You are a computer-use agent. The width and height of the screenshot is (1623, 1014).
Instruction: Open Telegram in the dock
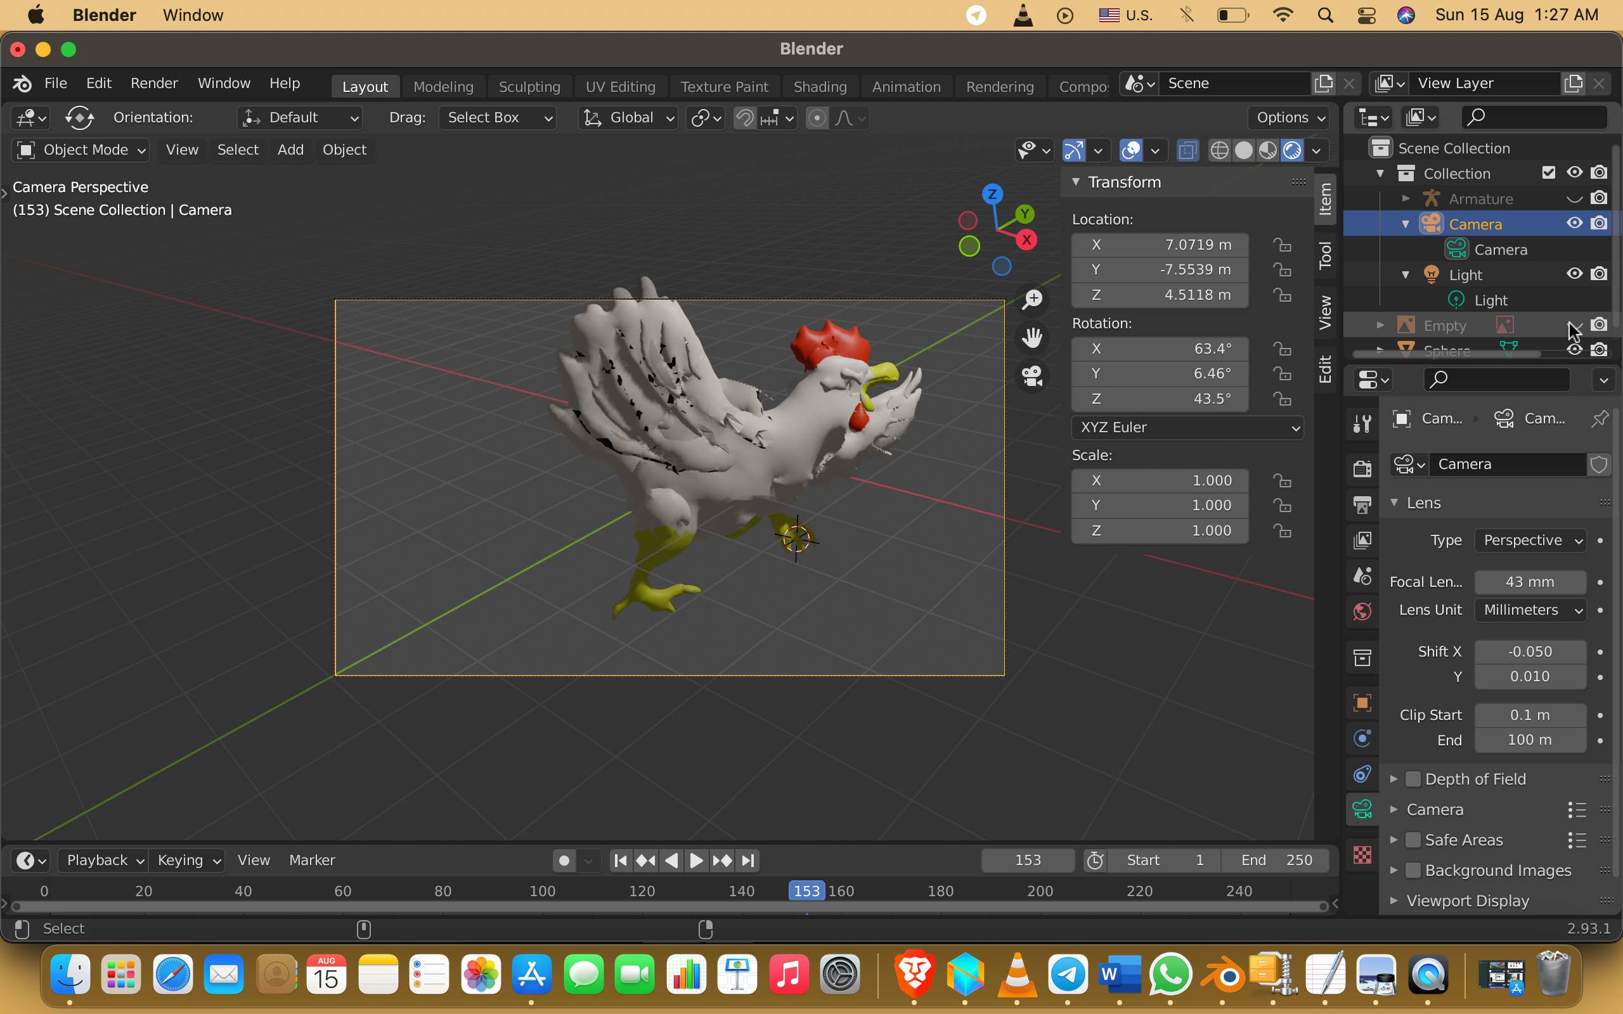[x=1068, y=975]
